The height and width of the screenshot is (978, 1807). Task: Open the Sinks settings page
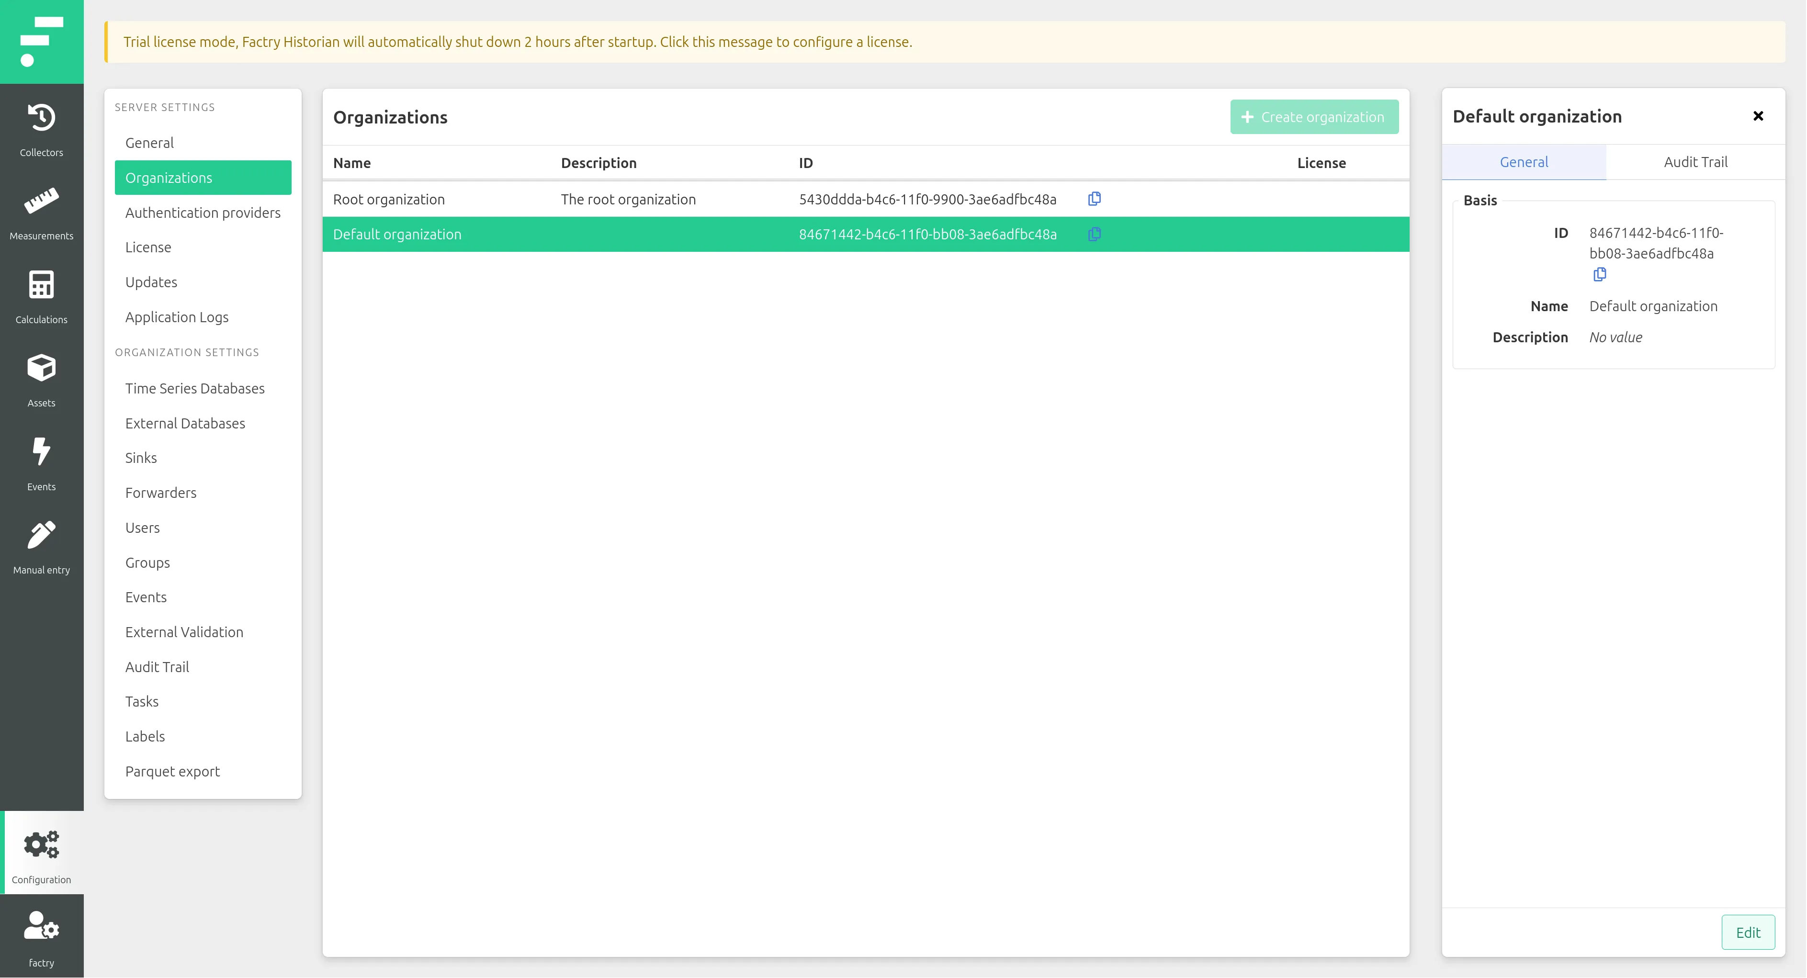203,458
